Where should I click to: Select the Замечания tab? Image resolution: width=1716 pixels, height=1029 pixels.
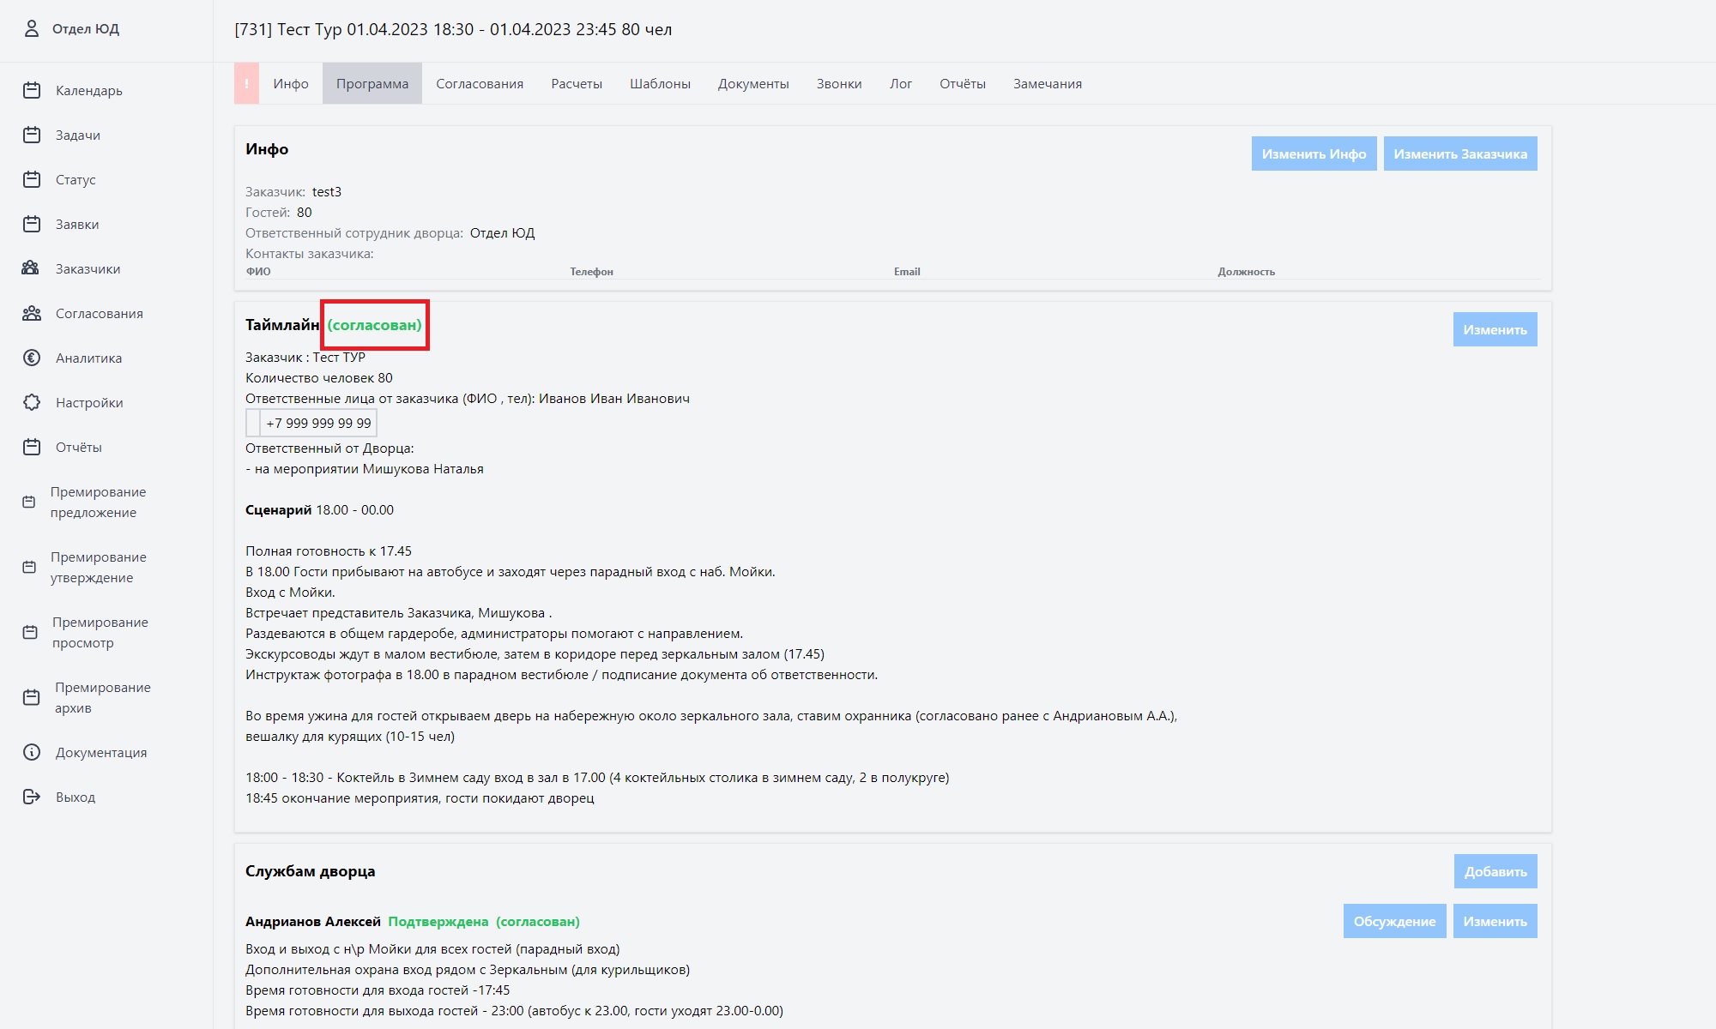[1047, 83]
